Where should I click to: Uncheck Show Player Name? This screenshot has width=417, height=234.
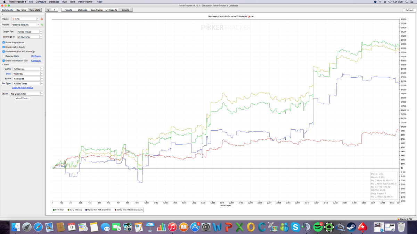point(3,42)
